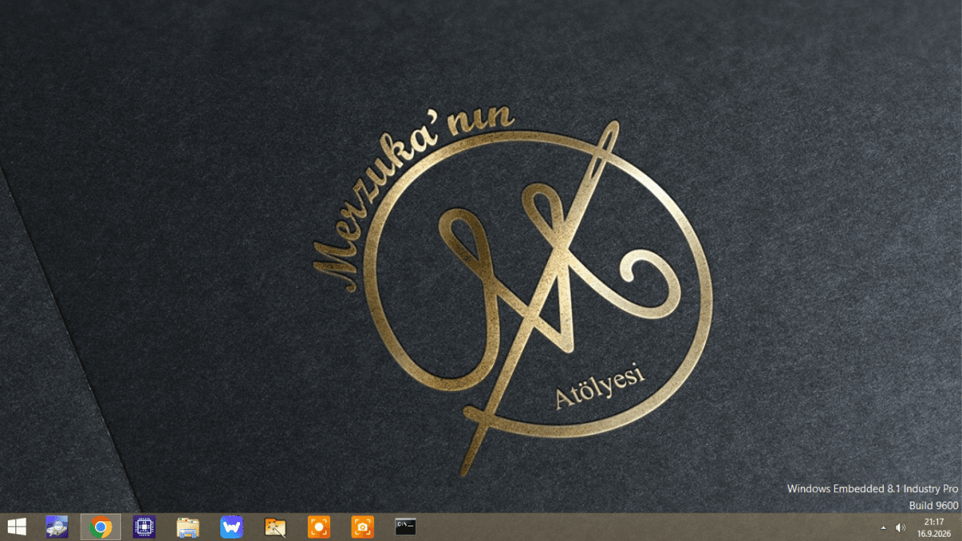
Task: Launch the orange camera screenshot icon
Action: 362,527
